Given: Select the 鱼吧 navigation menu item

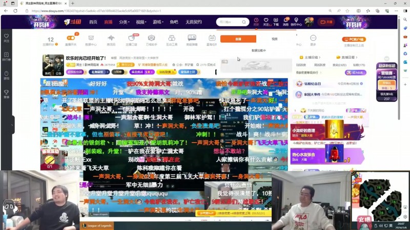Looking at the screenshot, I should click(174, 22).
